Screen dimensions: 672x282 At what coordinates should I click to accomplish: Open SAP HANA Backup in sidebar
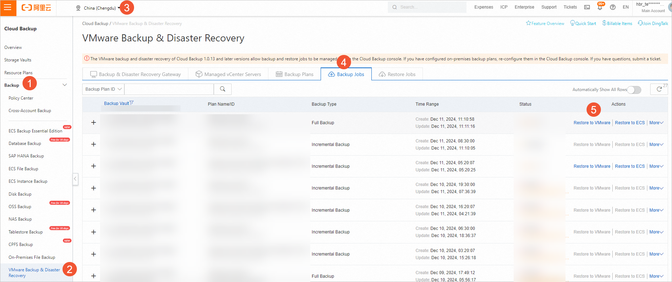click(26, 156)
